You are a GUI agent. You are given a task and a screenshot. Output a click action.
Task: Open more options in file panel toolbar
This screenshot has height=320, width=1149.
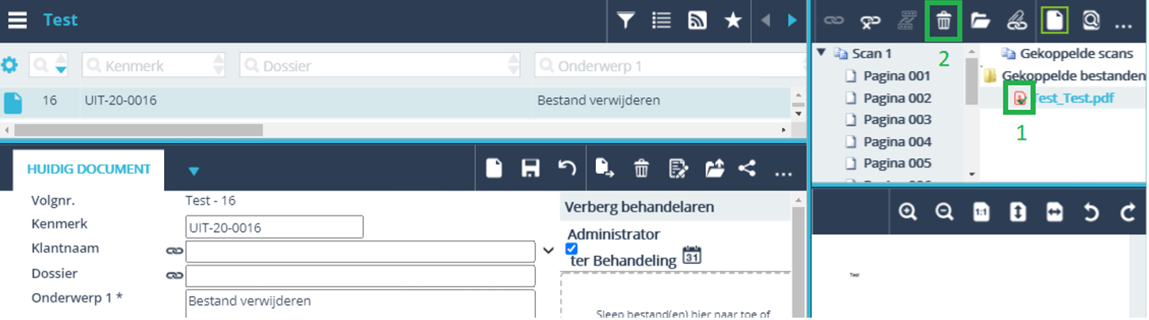point(1123,26)
